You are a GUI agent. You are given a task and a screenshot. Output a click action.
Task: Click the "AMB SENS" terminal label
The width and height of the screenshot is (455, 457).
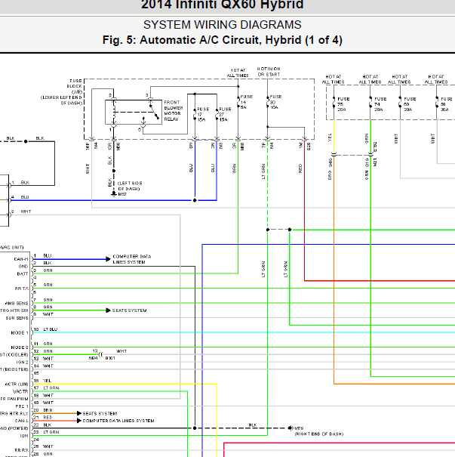[17, 304]
